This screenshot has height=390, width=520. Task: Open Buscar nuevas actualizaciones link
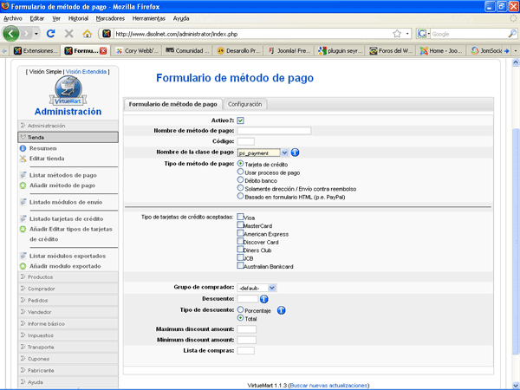click(x=328, y=386)
